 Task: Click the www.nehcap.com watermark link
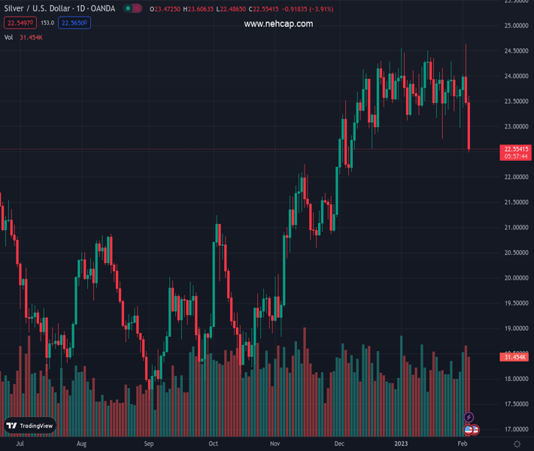[278, 24]
